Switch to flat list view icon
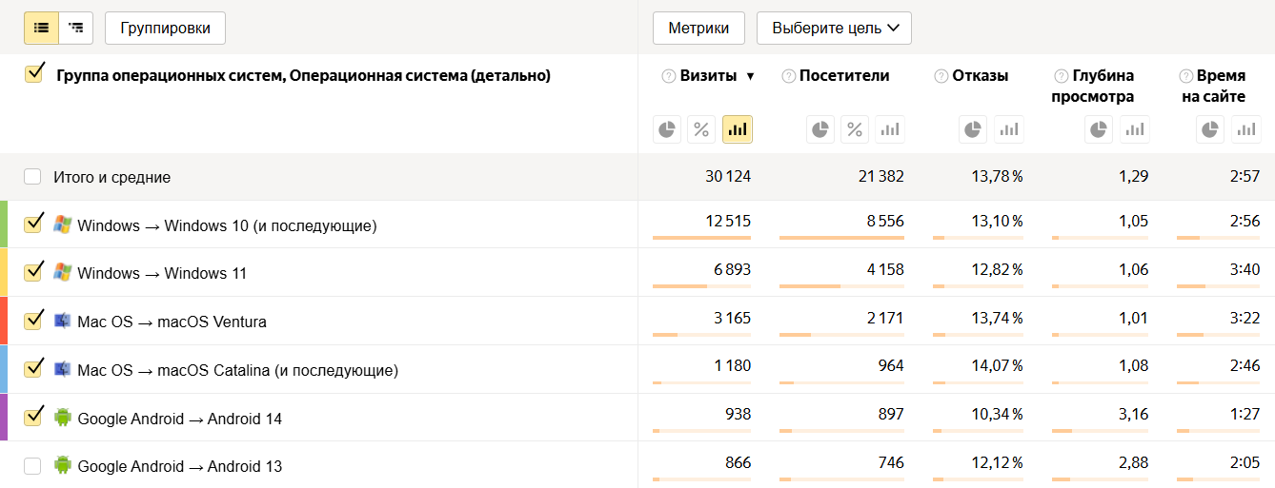This screenshot has height=488, width=1275. coord(41,28)
